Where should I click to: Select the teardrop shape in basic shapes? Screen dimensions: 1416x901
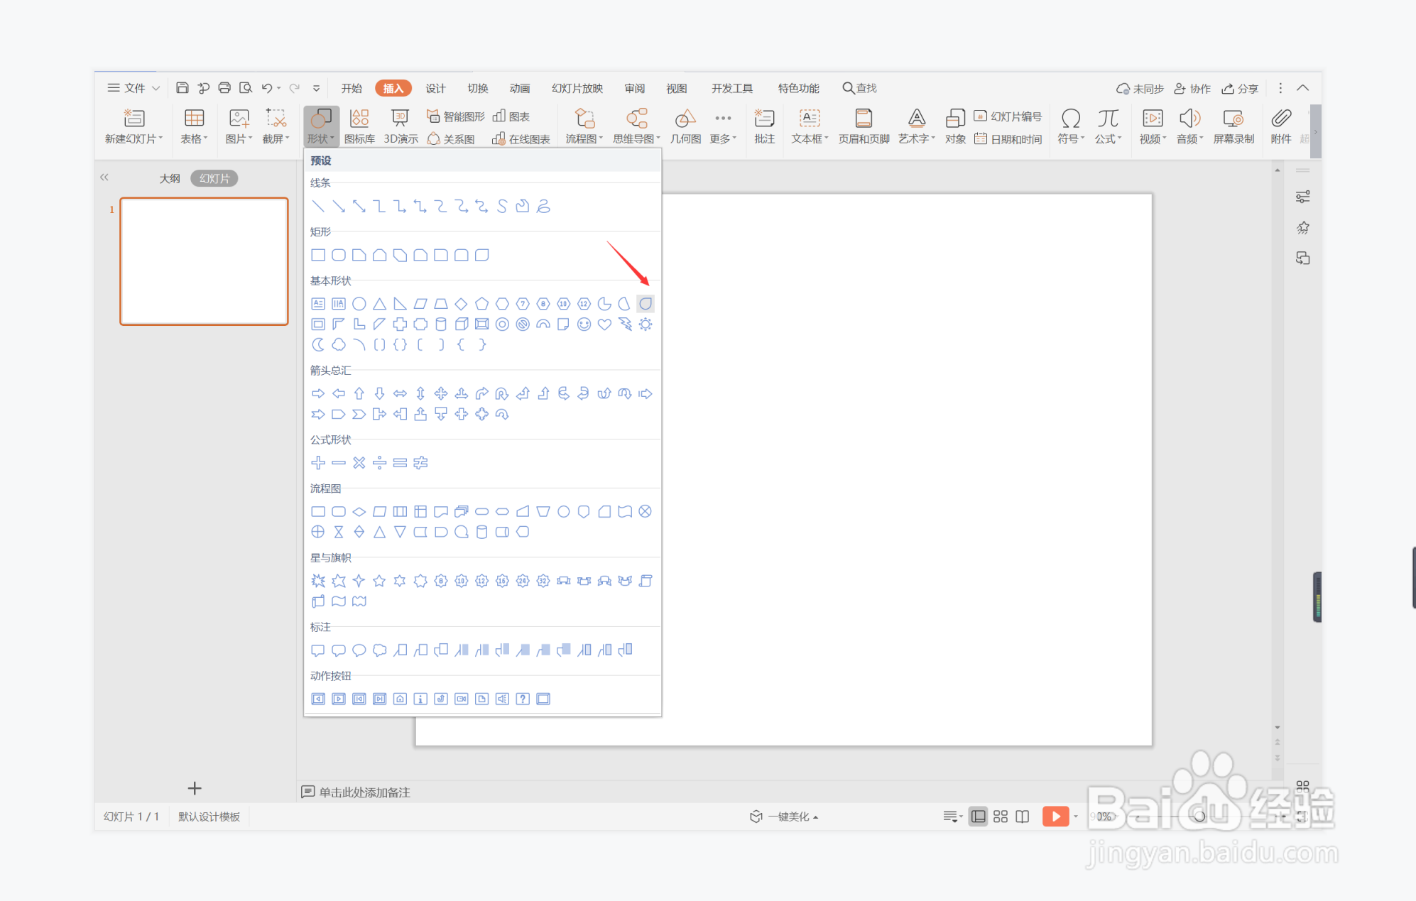point(646,304)
